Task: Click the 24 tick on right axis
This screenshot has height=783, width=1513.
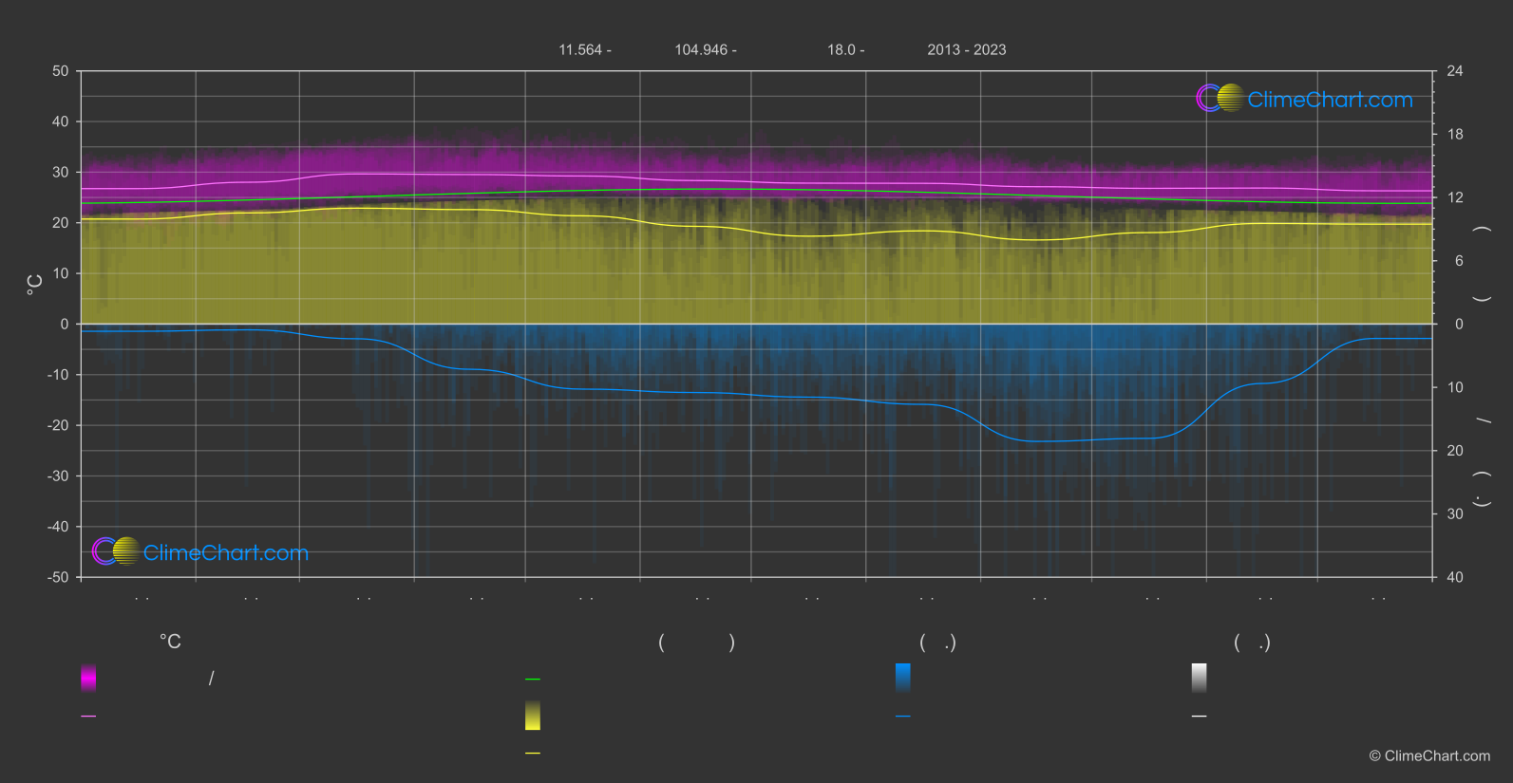Action: (x=1455, y=71)
